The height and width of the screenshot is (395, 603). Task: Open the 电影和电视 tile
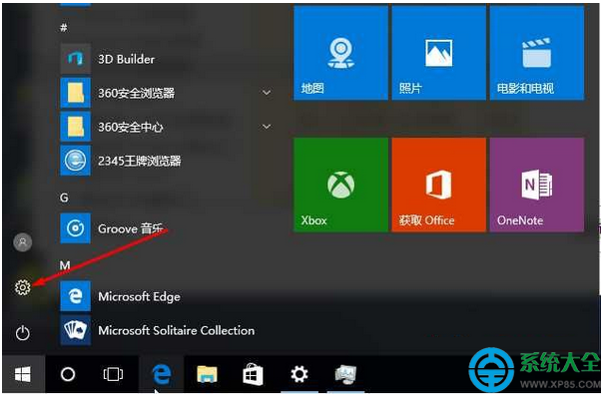pos(537,53)
